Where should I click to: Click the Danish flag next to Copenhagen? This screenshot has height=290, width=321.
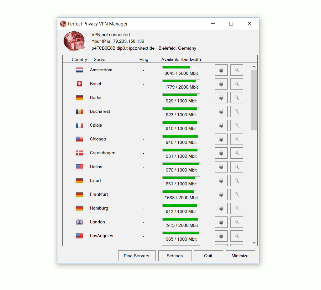click(79, 153)
